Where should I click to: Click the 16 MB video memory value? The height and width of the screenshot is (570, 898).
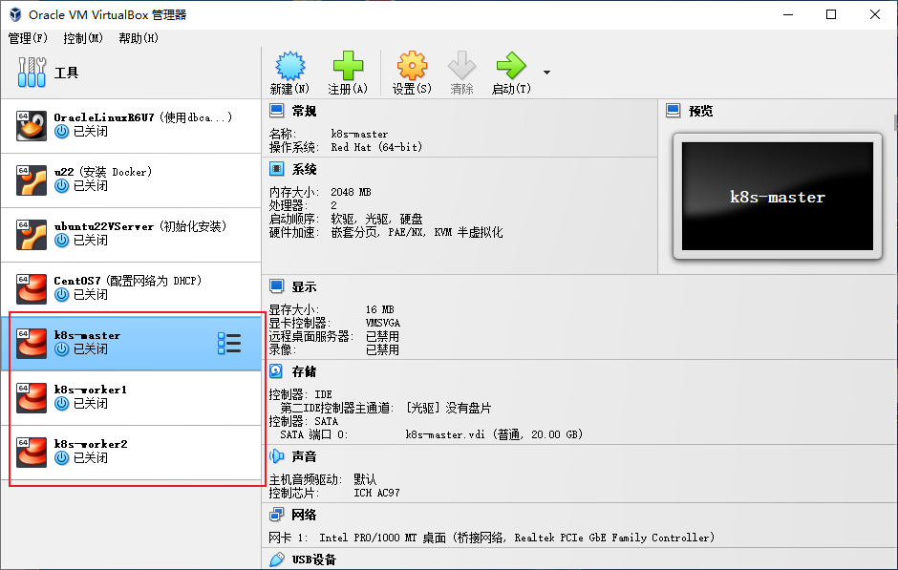[x=379, y=309]
